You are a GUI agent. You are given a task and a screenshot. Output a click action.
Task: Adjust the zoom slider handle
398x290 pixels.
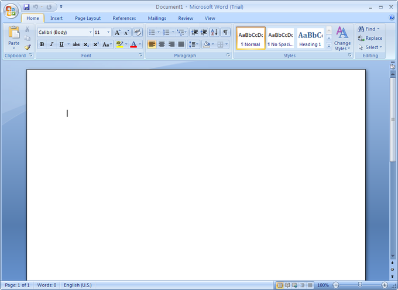tap(360, 285)
